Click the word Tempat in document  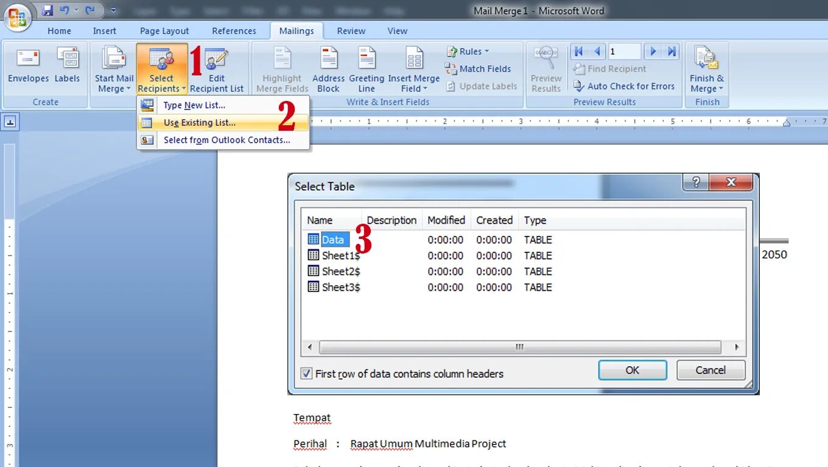click(312, 418)
